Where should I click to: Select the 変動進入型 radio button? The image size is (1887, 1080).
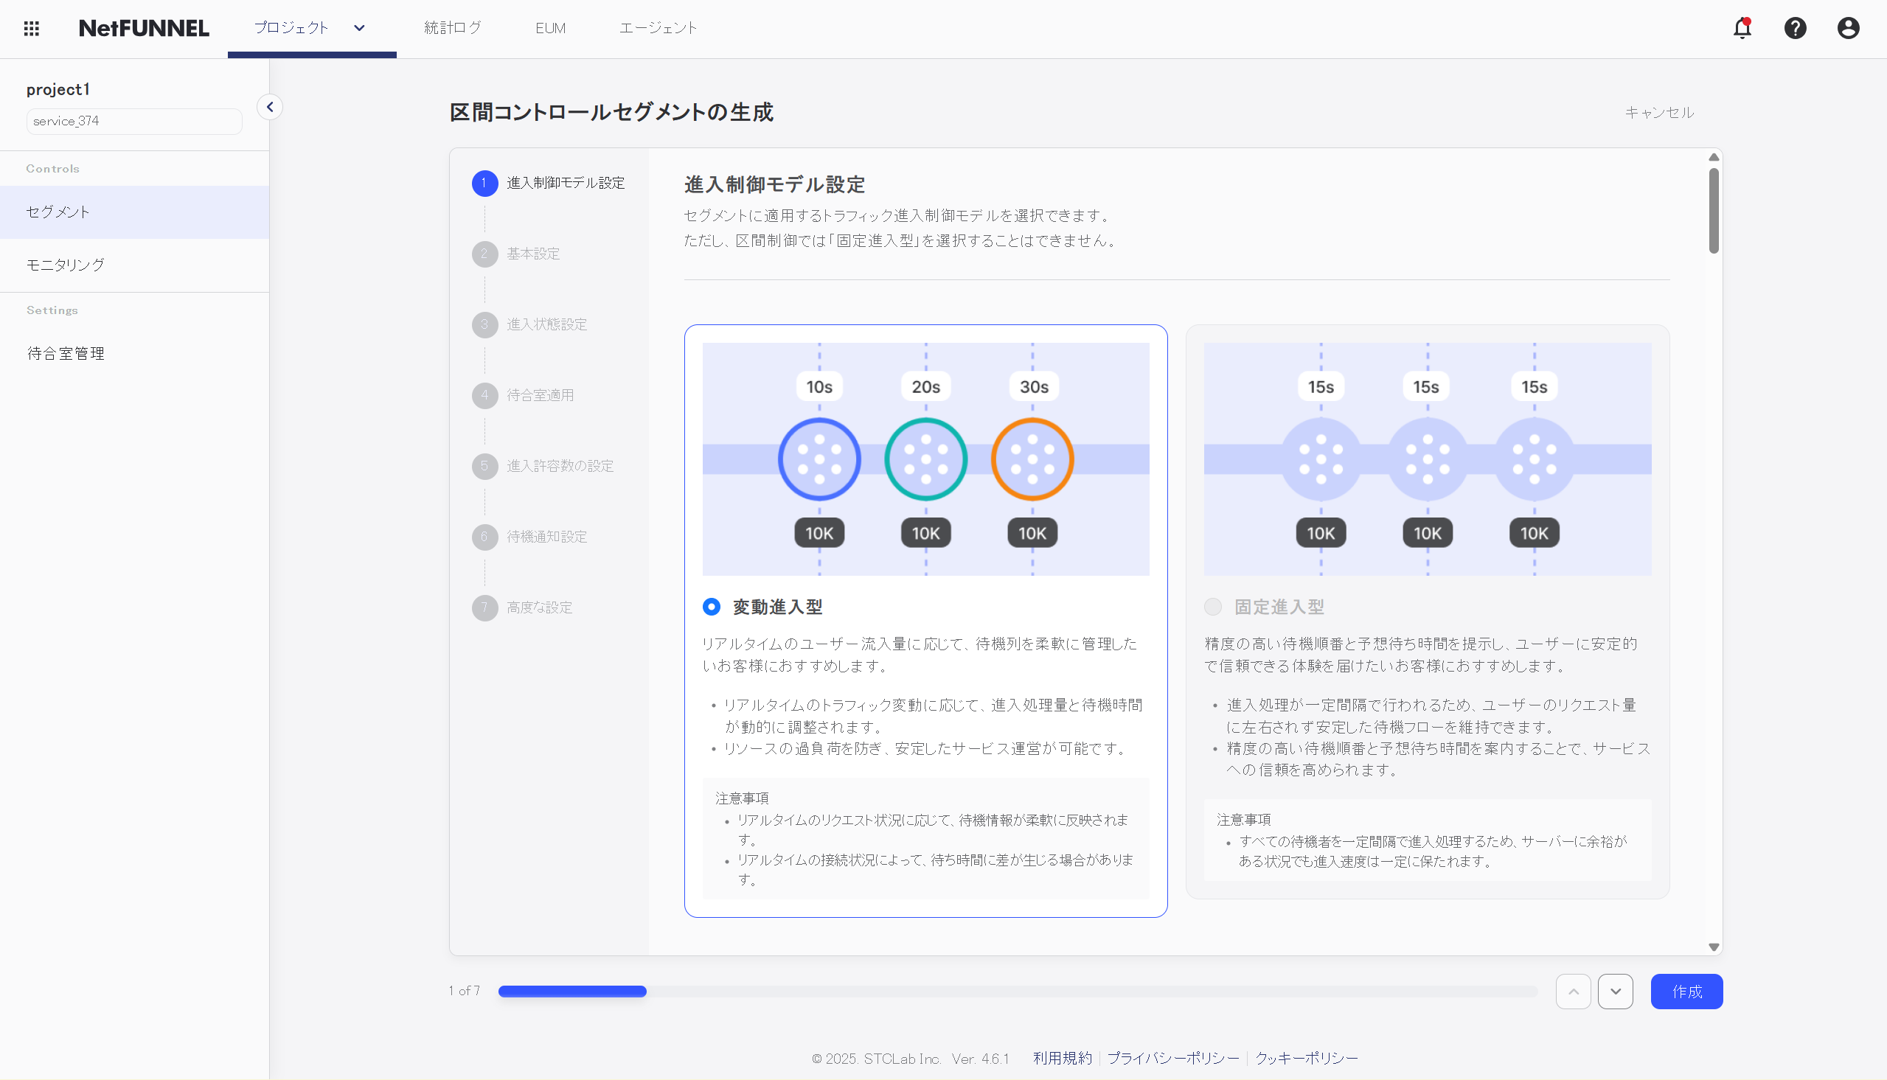pos(712,607)
